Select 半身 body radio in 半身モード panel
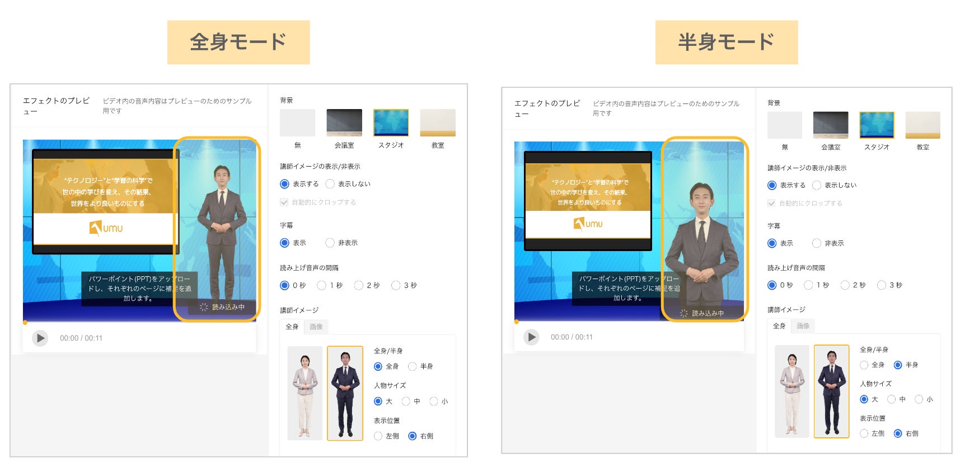Screen dimensions: 965x472 [x=898, y=365]
